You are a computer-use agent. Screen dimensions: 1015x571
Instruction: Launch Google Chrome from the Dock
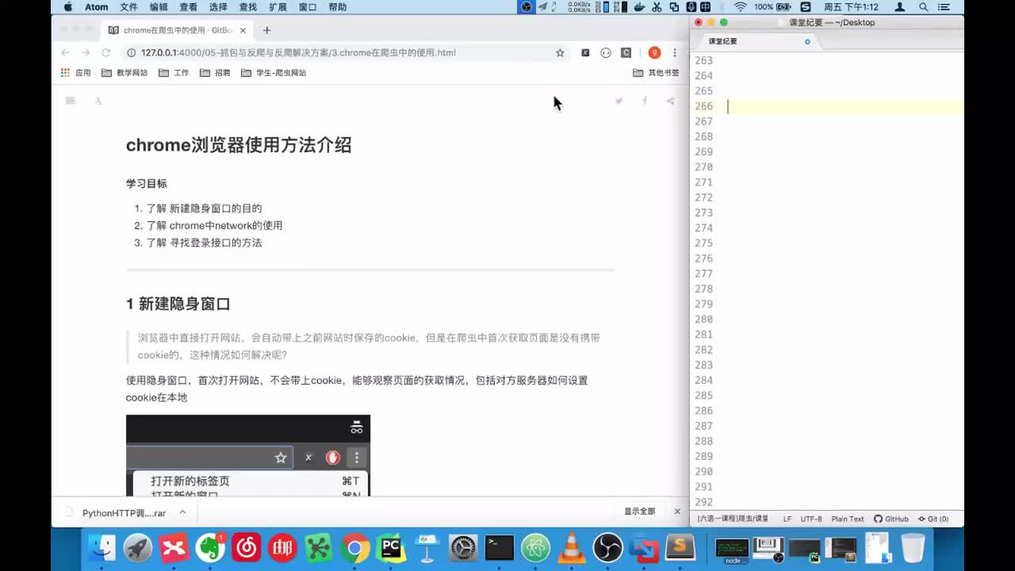coord(355,547)
